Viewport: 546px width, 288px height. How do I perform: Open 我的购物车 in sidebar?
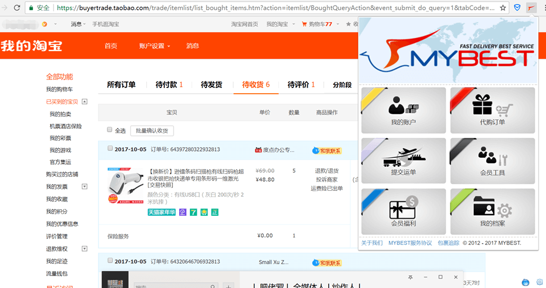pos(60,89)
